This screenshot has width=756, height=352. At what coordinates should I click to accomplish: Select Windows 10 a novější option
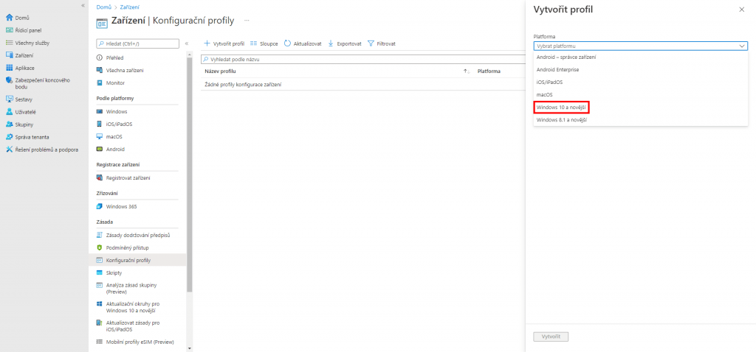pos(562,107)
